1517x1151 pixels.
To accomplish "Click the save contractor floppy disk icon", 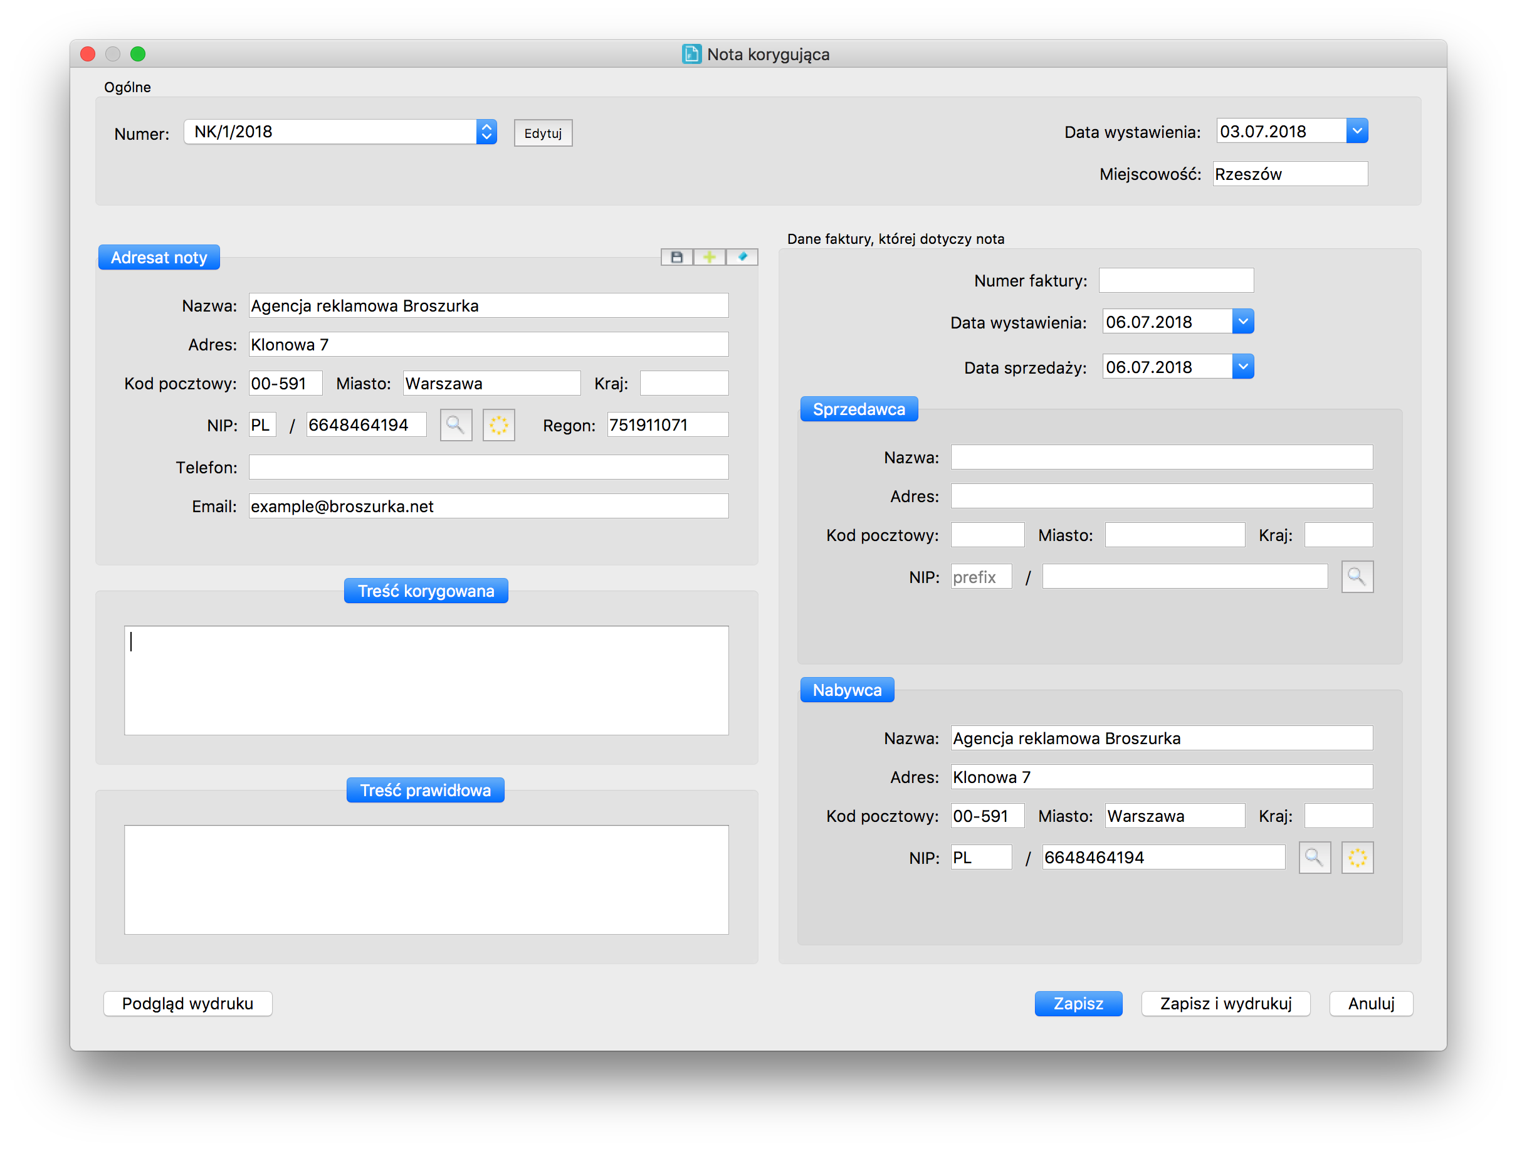I will coord(676,257).
